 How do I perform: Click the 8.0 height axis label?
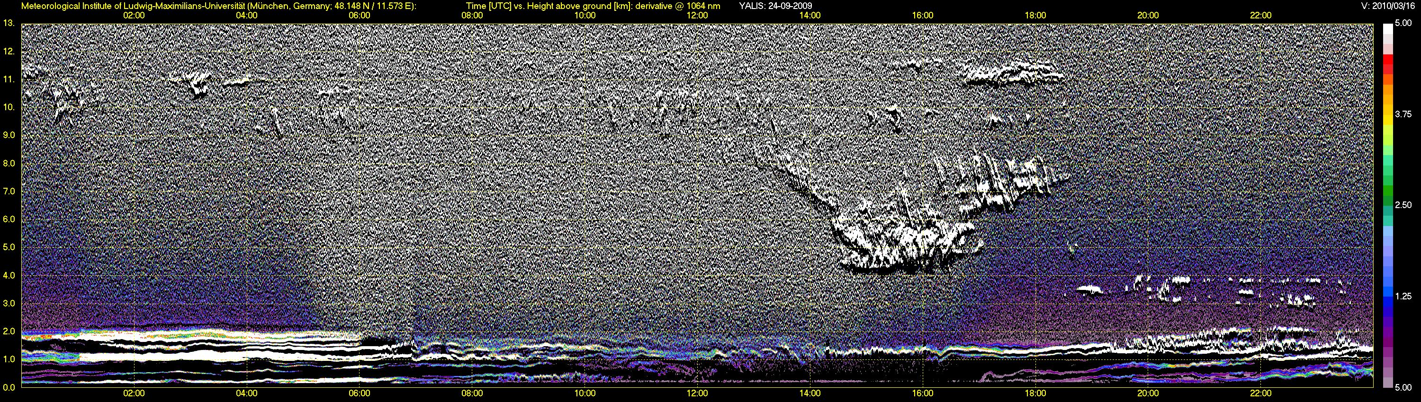pyautogui.click(x=9, y=164)
